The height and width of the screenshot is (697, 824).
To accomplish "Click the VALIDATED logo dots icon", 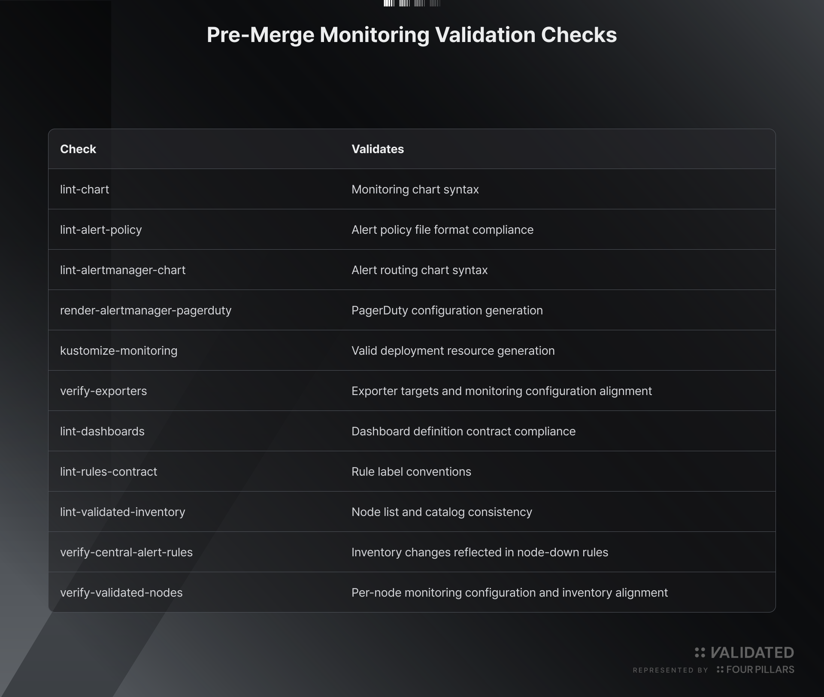I will pyautogui.click(x=700, y=652).
